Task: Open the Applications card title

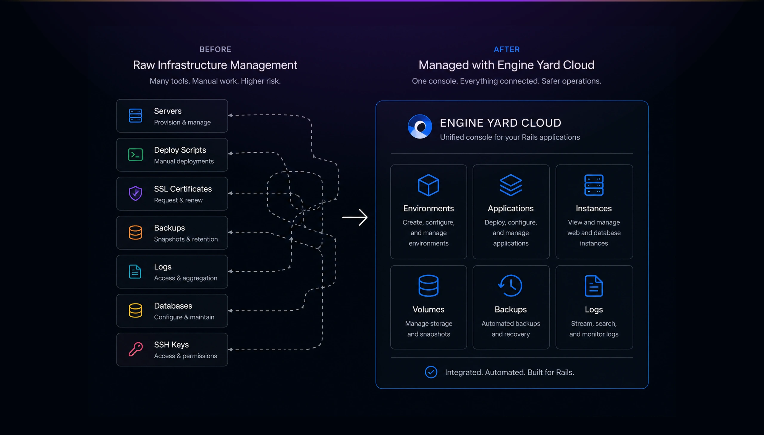Action: 510,208
